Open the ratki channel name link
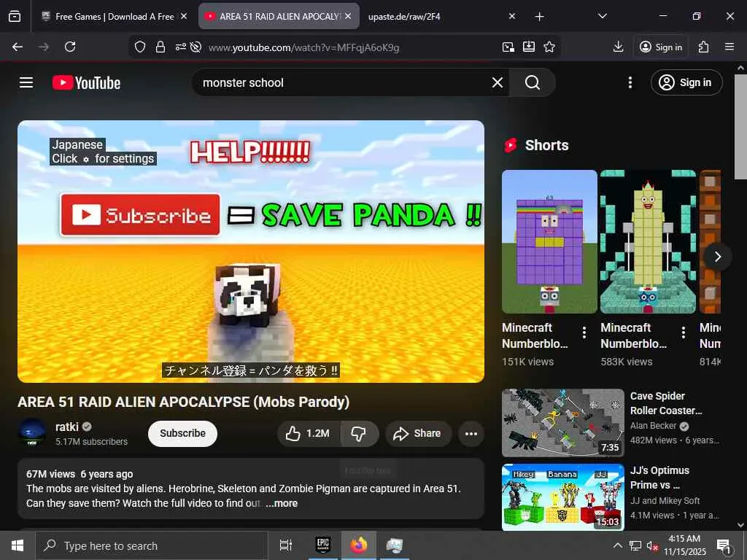Screen dimensions: 747x560 66,427
